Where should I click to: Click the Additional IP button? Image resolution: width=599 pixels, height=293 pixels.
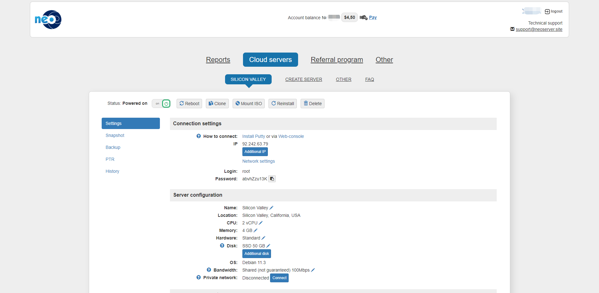255,152
